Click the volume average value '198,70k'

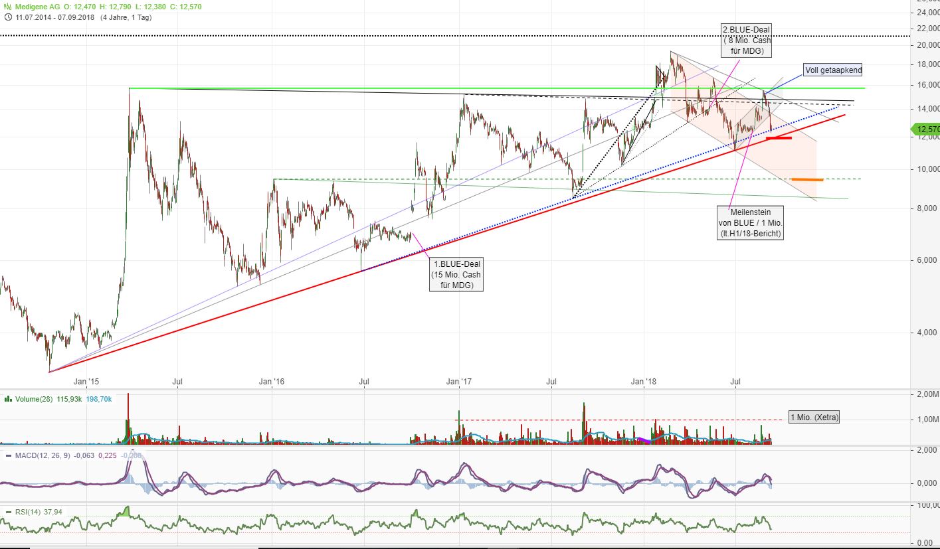click(x=99, y=399)
